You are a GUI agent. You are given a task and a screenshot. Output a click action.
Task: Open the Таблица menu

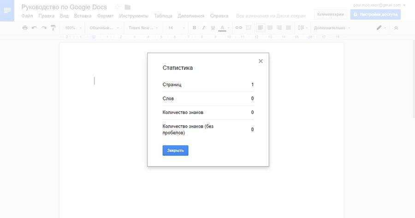click(163, 16)
